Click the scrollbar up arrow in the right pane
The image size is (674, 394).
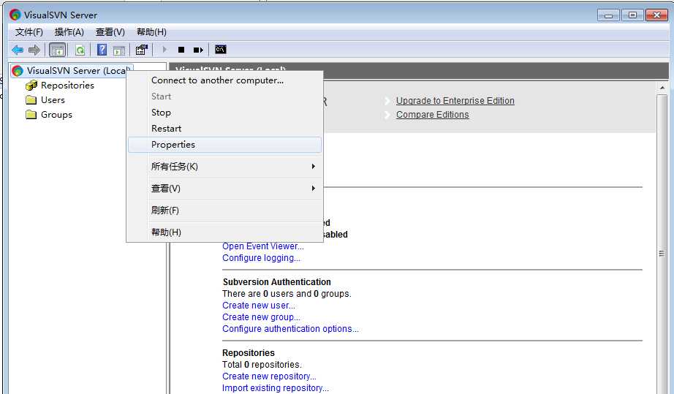click(x=662, y=87)
